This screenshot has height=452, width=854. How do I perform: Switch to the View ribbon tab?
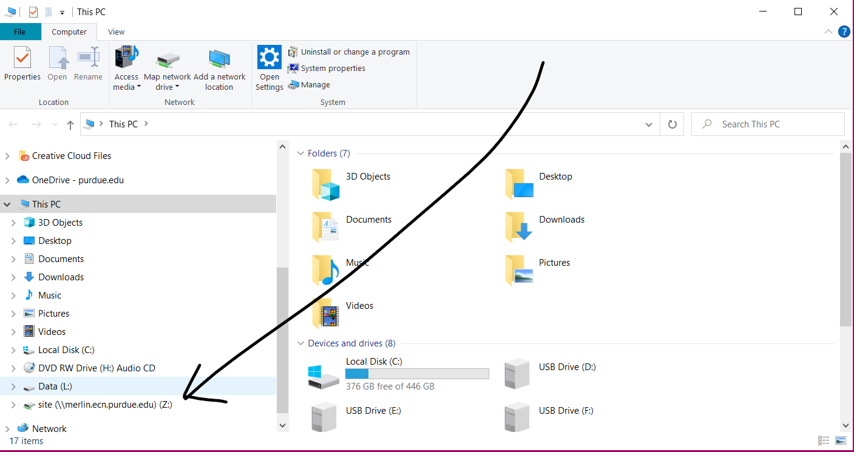point(116,32)
